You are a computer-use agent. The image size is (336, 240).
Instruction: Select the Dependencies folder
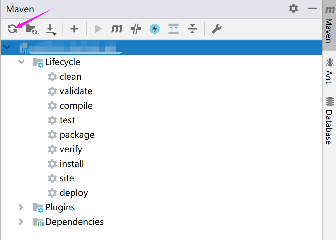click(74, 222)
